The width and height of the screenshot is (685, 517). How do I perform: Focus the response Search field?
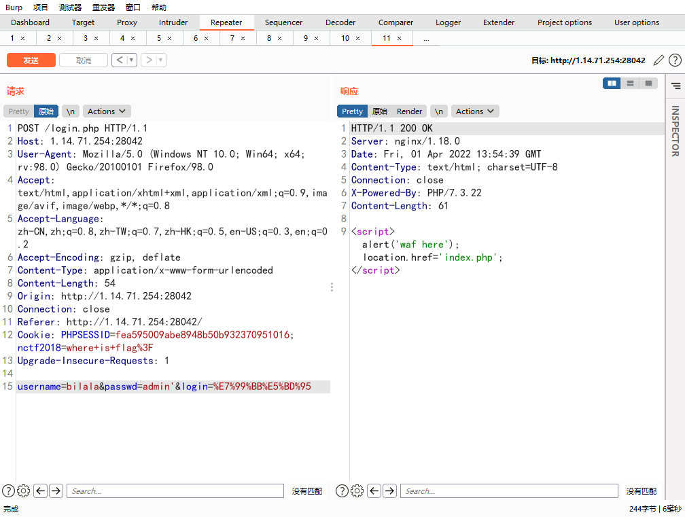tap(509, 491)
